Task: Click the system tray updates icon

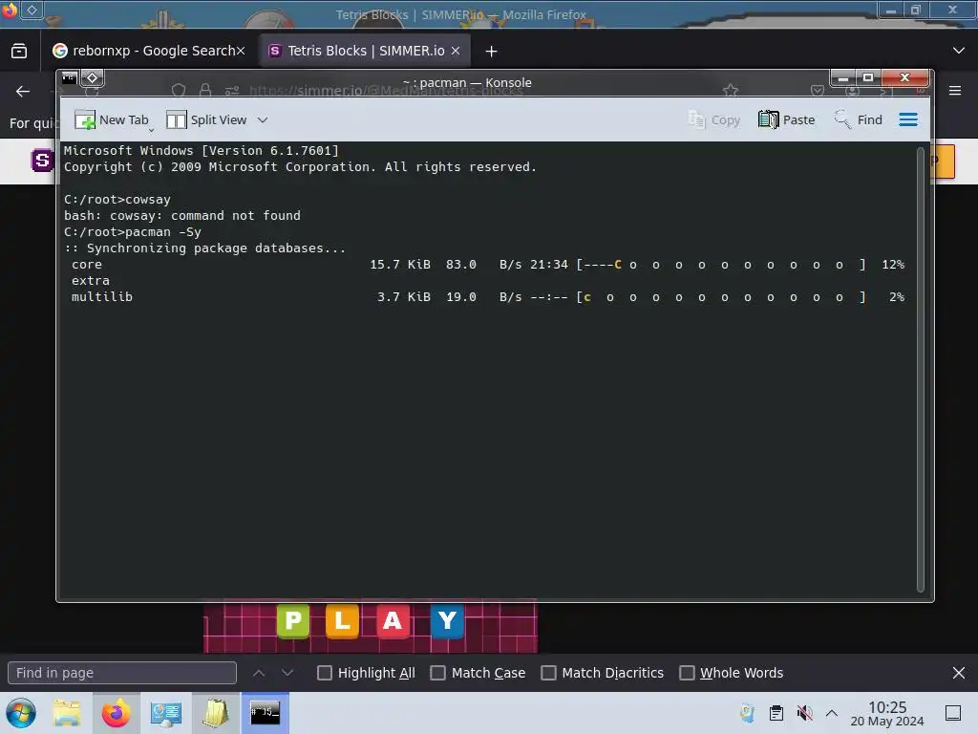Action: 747,713
